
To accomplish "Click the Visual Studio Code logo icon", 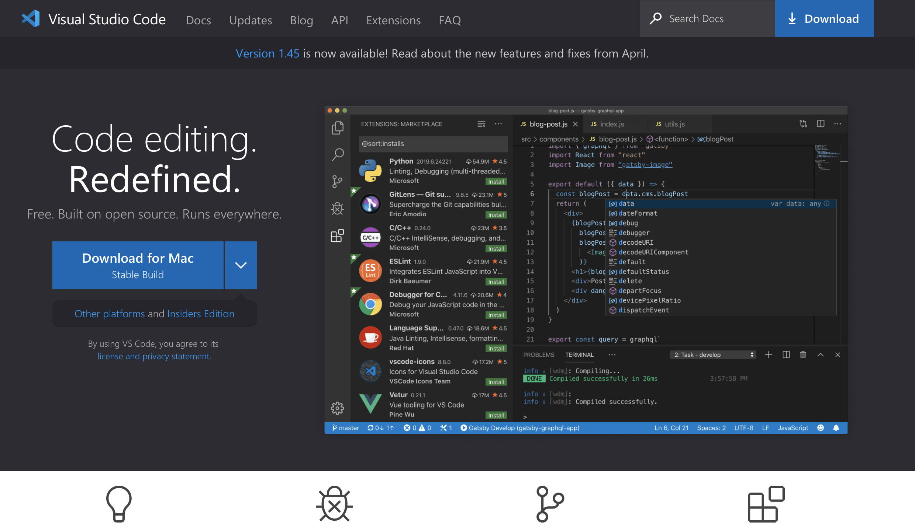I will pos(31,19).
